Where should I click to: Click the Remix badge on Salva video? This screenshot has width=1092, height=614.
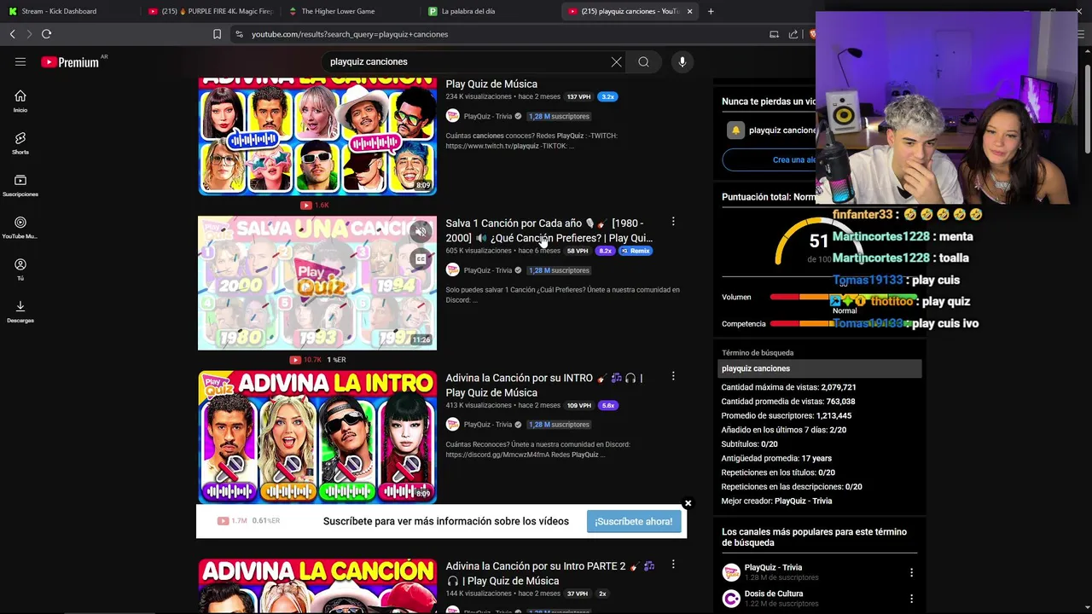[x=636, y=251]
